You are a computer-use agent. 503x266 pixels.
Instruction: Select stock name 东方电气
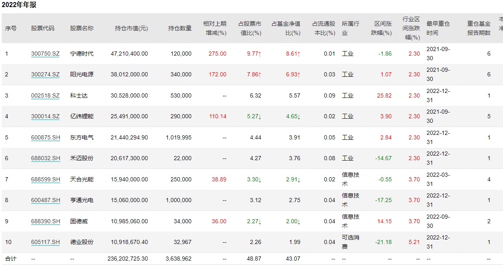(x=82, y=137)
